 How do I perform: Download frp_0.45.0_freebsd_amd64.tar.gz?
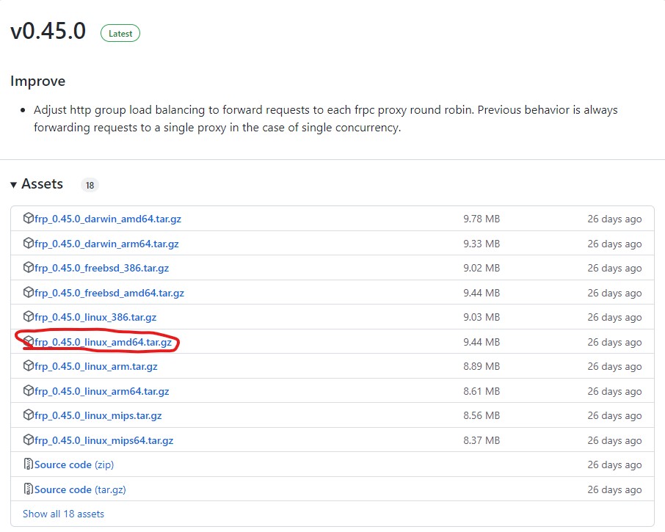pos(109,293)
